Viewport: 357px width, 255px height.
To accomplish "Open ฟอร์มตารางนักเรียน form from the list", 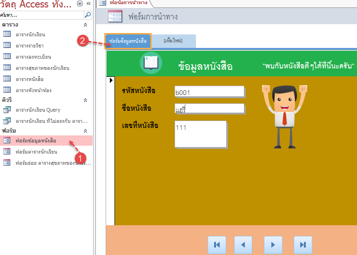I will point(36,152).
